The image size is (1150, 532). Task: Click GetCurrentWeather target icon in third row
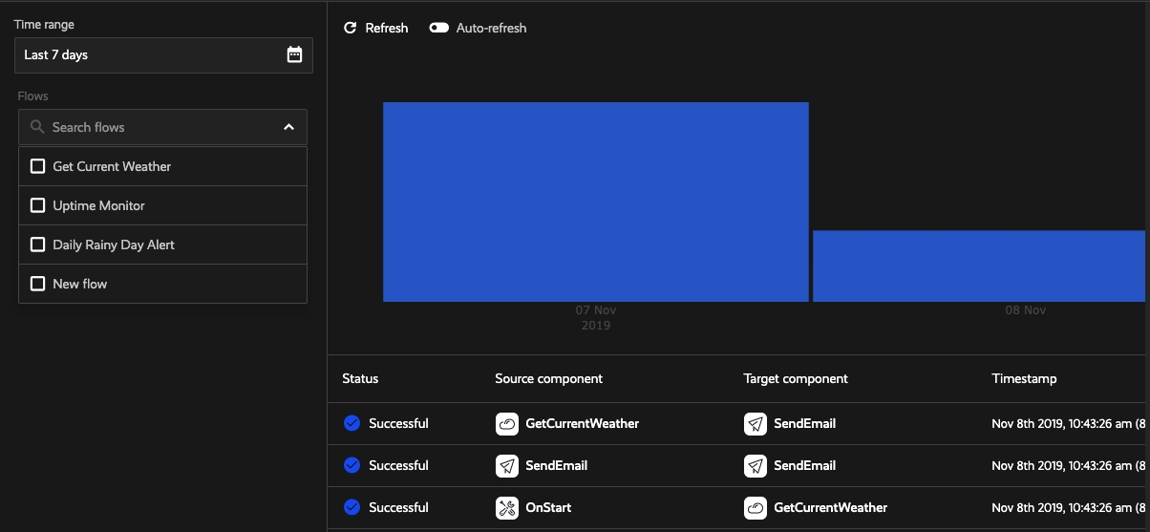(x=756, y=507)
